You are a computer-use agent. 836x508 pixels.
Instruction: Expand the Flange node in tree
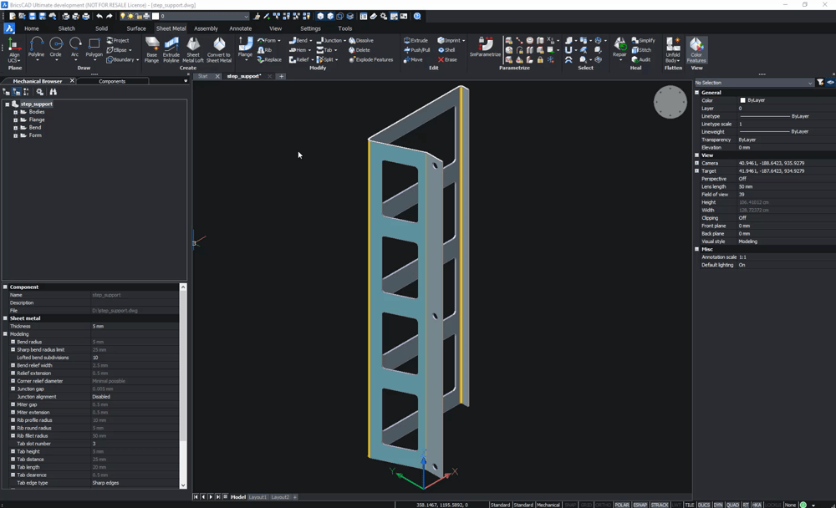(15, 119)
